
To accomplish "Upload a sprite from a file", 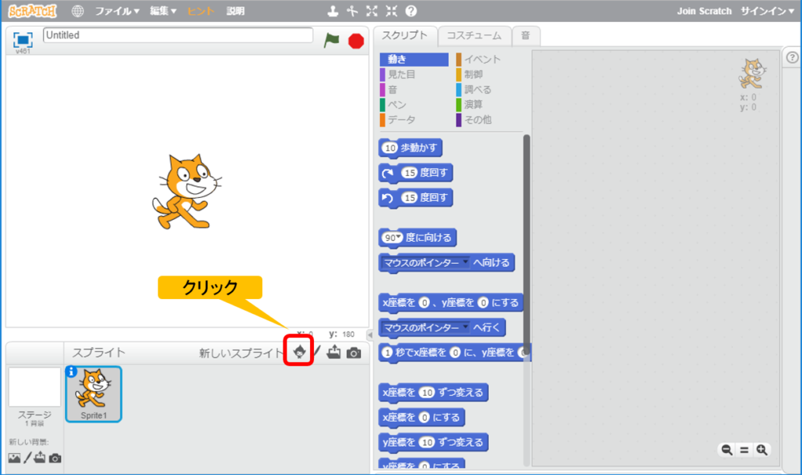I will pyautogui.click(x=334, y=353).
